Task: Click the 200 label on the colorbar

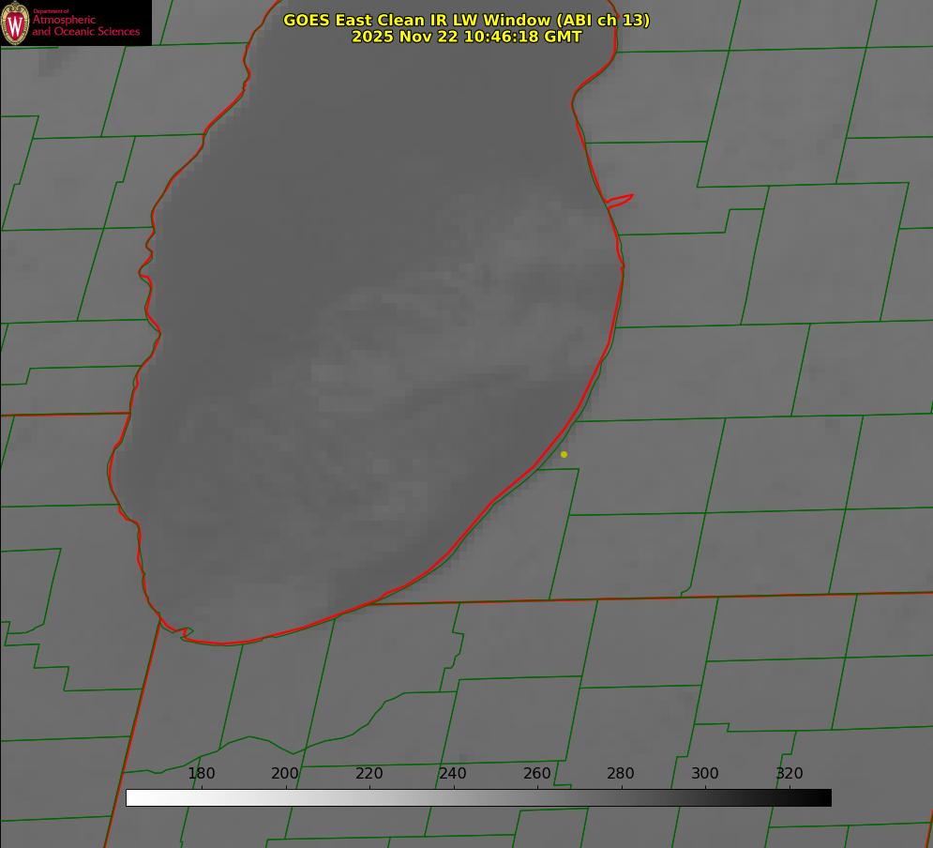Action: 285,773
